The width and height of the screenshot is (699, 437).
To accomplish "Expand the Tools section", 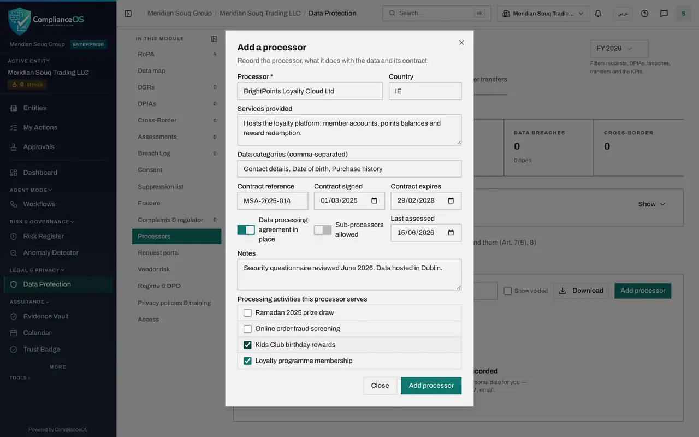I will click(x=20, y=378).
